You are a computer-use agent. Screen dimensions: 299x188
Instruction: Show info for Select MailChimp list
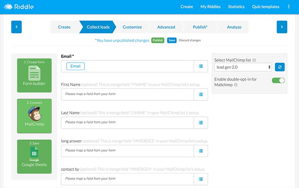coord(254,60)
